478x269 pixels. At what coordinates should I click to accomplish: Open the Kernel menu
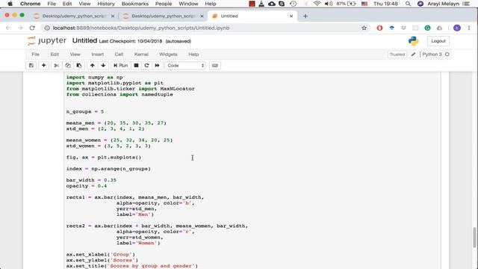pos(141,55)
